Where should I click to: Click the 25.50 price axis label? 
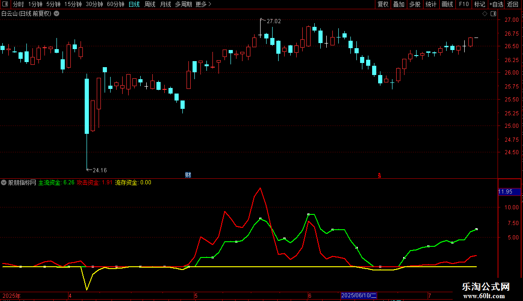(x=511, y=99)
